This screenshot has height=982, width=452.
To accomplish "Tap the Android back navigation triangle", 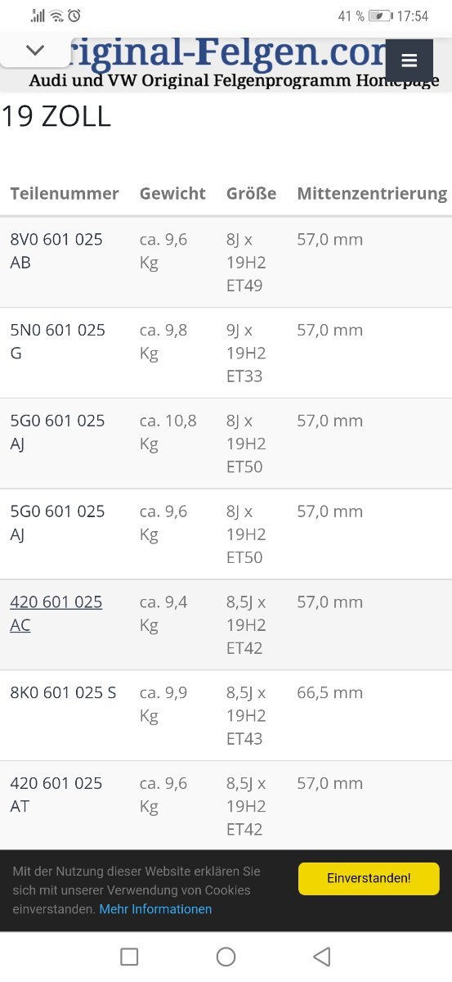I will tap(322, 956).
